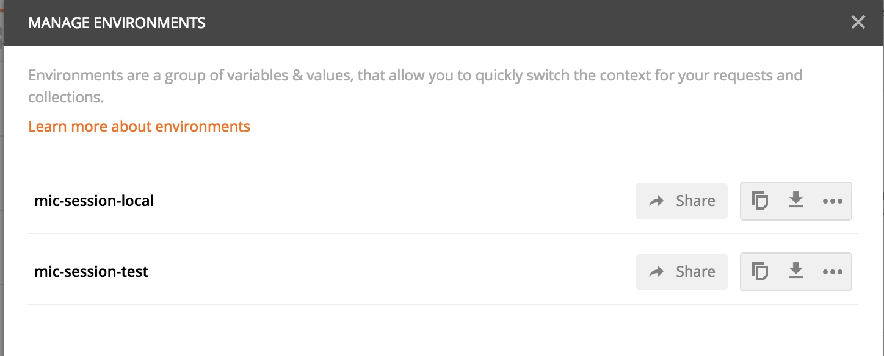Image resolution: width=884 pixels, height=356 pixels.
Task: Click the Manage Environments title header
Action: point(117,23)
